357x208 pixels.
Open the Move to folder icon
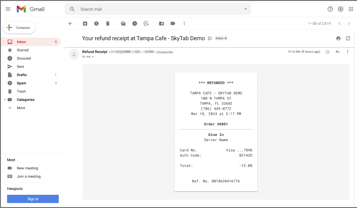pos(161,24)
